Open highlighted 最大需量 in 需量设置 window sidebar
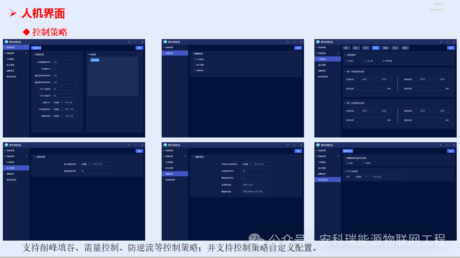 pyautogui.click(x=16, y=168)
